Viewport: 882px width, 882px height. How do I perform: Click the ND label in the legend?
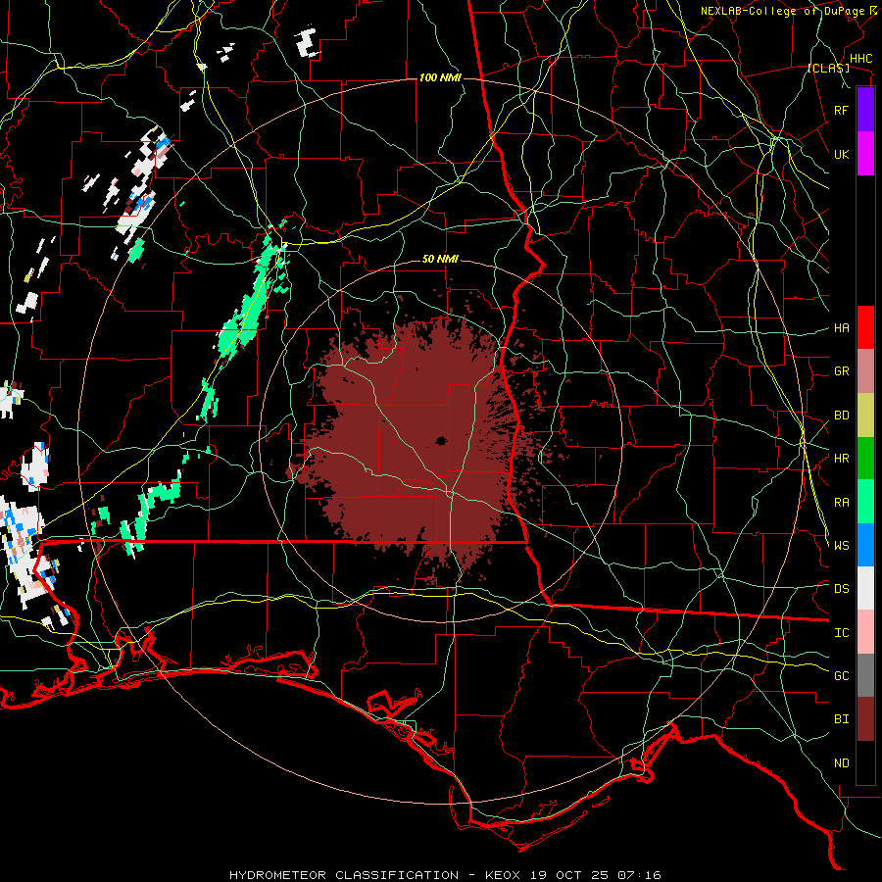coord(841,763)
